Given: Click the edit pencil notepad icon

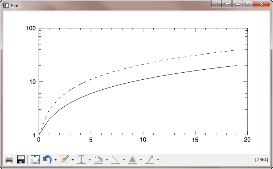Looking at the screenshot, I should (64, 160).
